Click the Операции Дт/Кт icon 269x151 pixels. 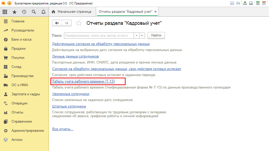coord(6,103)
